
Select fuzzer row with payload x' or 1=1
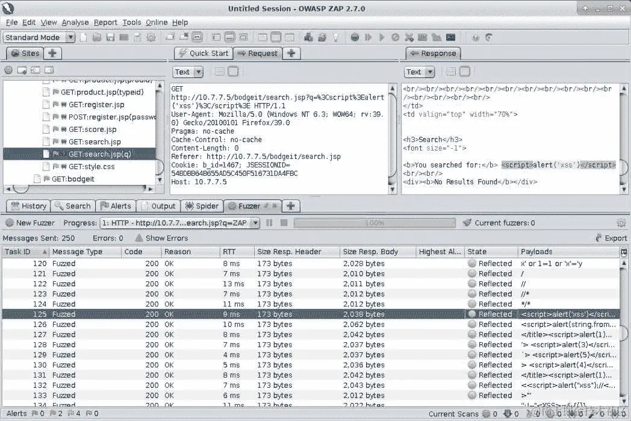point(311,263)
